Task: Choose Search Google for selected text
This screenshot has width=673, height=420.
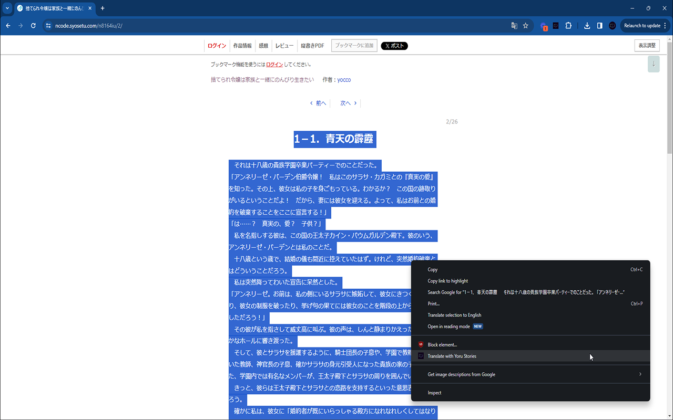Action: click(x=531, y=292)
